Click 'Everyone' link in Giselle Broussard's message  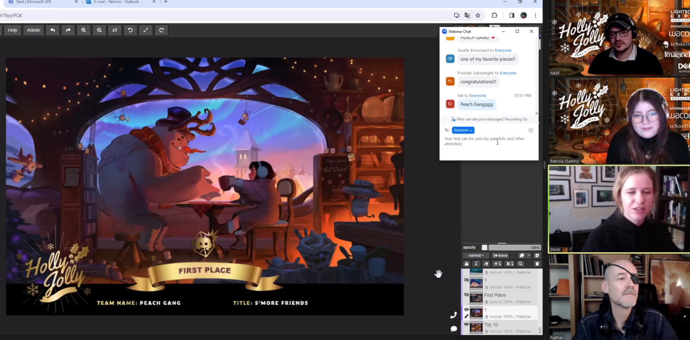point(503,50)
